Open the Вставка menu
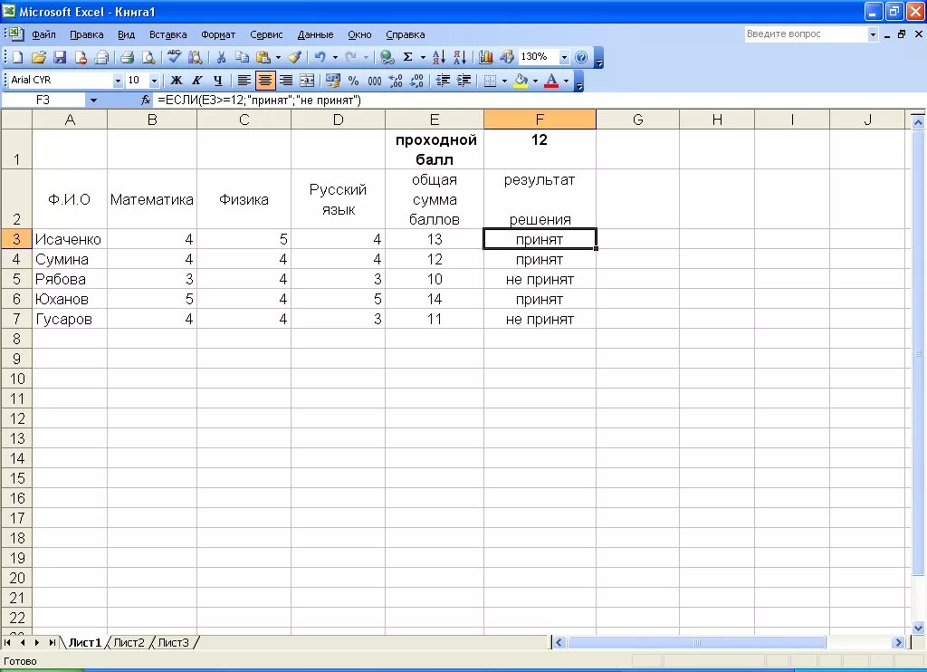The width and height of the screenshot is (927, 672). (167, 35)
